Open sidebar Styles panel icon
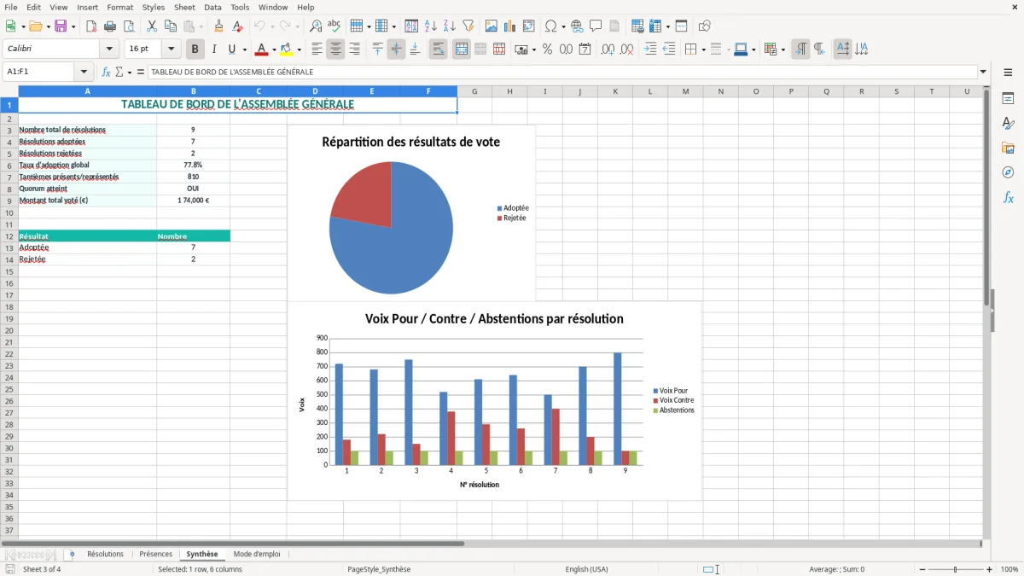Screen dimensions: 1024x576 point(1008,123)
